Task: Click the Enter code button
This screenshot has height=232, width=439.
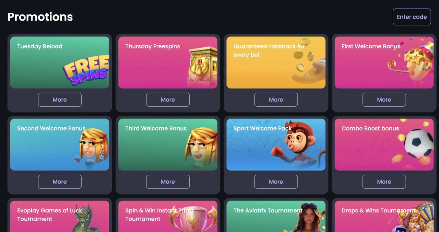Action: point(412,17)
